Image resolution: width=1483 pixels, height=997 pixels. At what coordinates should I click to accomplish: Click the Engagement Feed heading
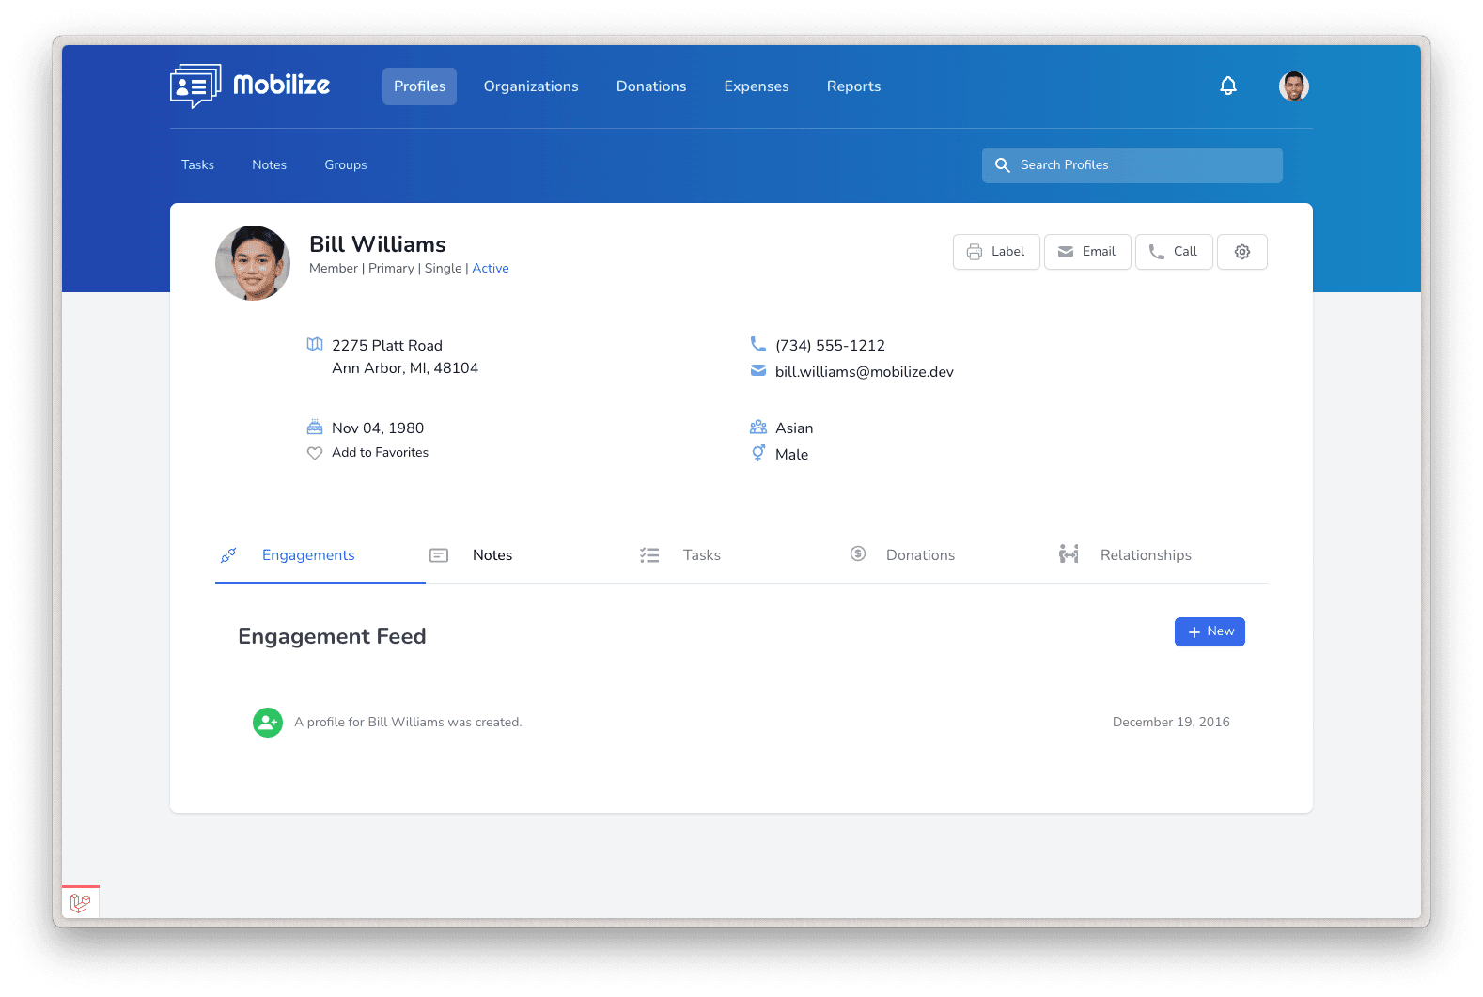coord(332,636)
